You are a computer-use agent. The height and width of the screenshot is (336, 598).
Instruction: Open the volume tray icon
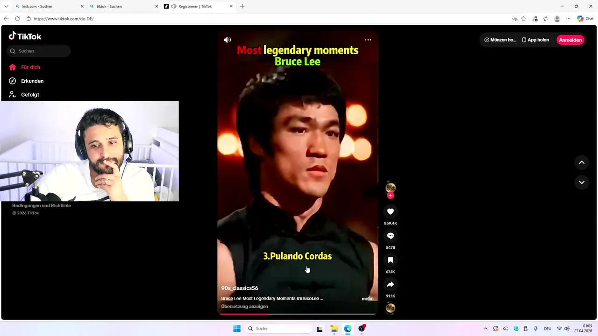pyautogui.click(x=567, y=329)
